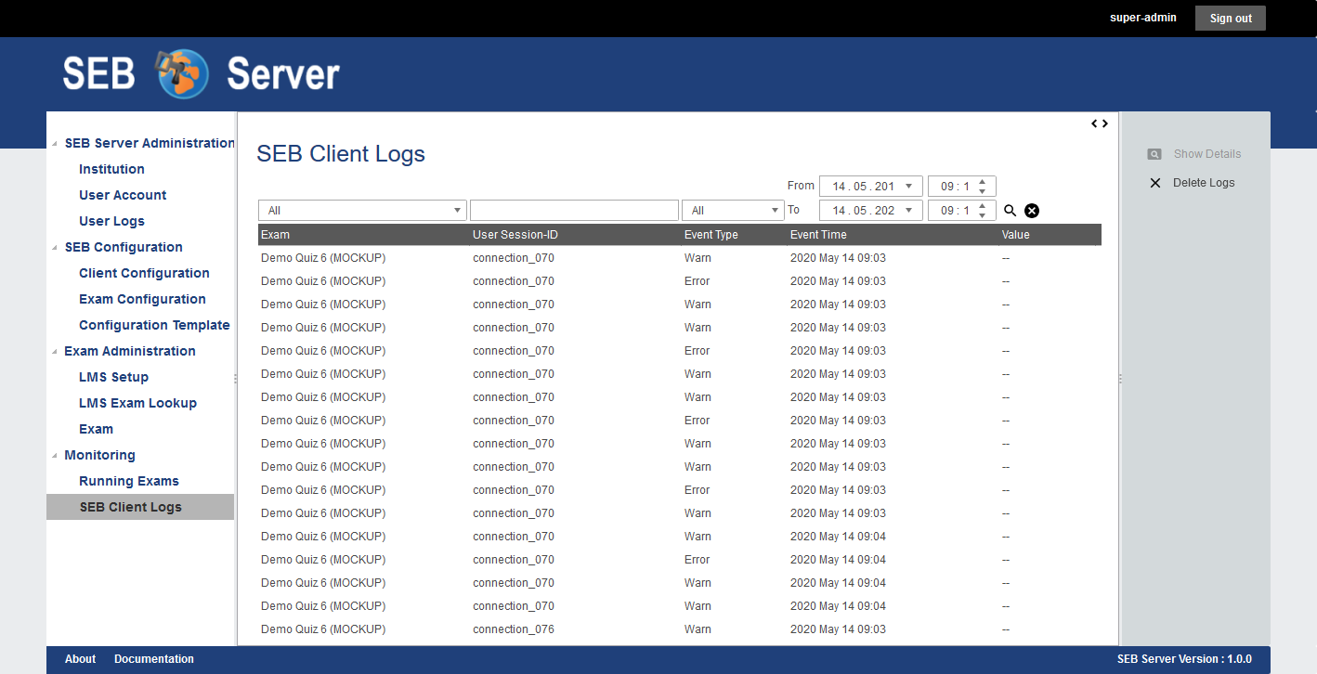
Task: Go to Exam Configuration menu item
Action: [142, 299]
